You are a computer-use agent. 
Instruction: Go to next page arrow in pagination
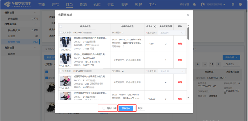click(x=219, y=64)
